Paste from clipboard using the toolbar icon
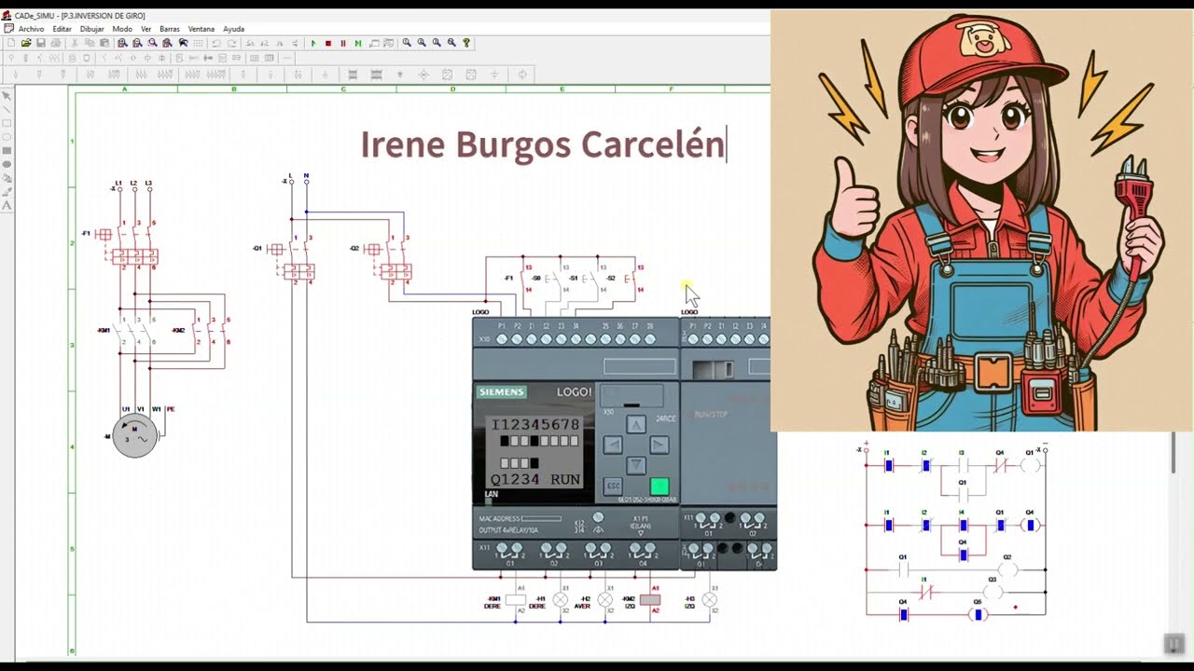1194x671 pixels. tap(104, 43)
